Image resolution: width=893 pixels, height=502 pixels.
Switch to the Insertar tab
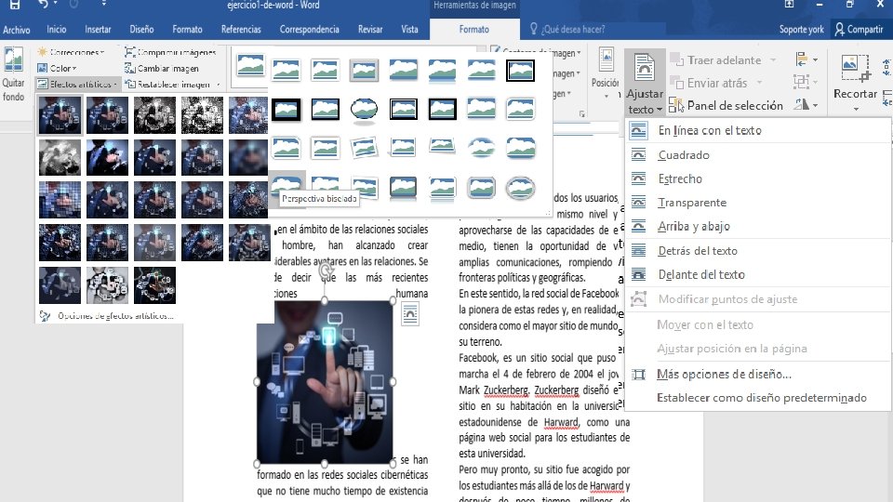click(x=98, y=29)
